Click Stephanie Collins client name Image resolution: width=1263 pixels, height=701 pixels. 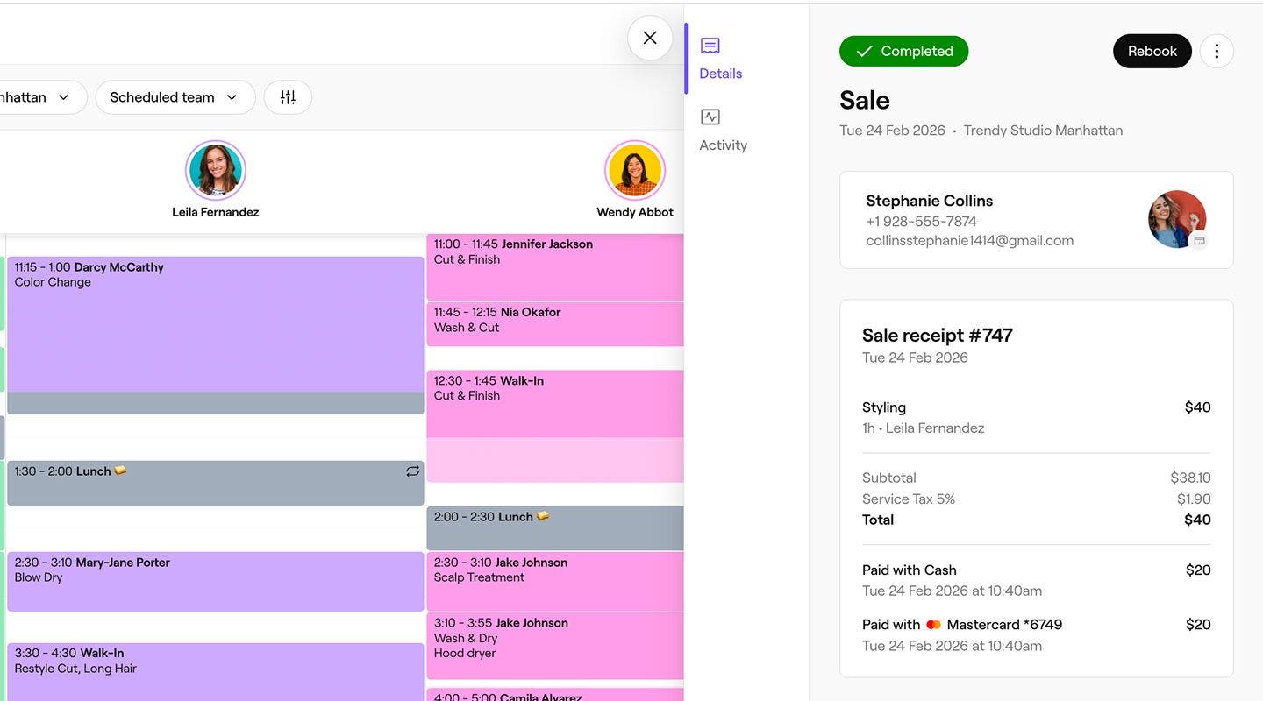929,201
